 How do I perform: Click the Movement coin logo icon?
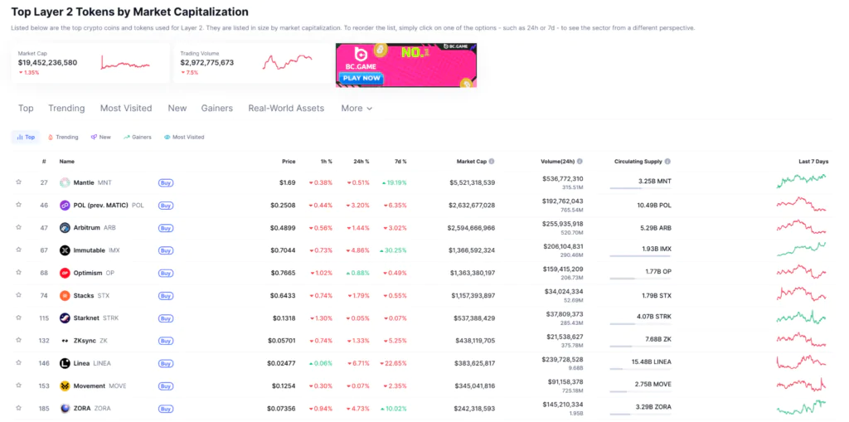point(65,386)
